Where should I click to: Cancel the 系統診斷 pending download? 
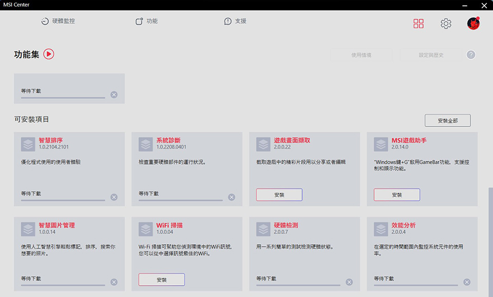point(232,197)
